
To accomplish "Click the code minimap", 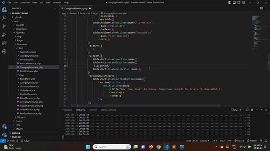I will (259, 33).
